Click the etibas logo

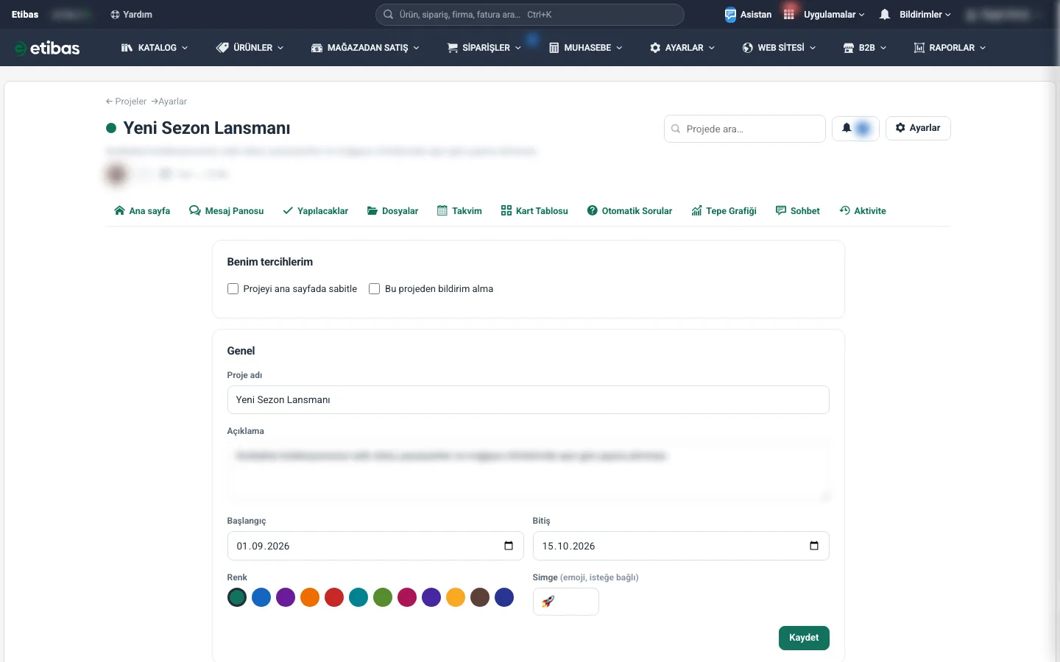pos(47,48)
